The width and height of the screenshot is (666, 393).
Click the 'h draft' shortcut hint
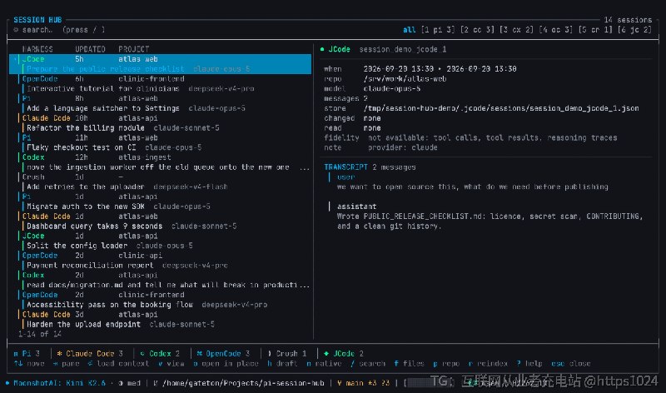[x=282, y=364]
